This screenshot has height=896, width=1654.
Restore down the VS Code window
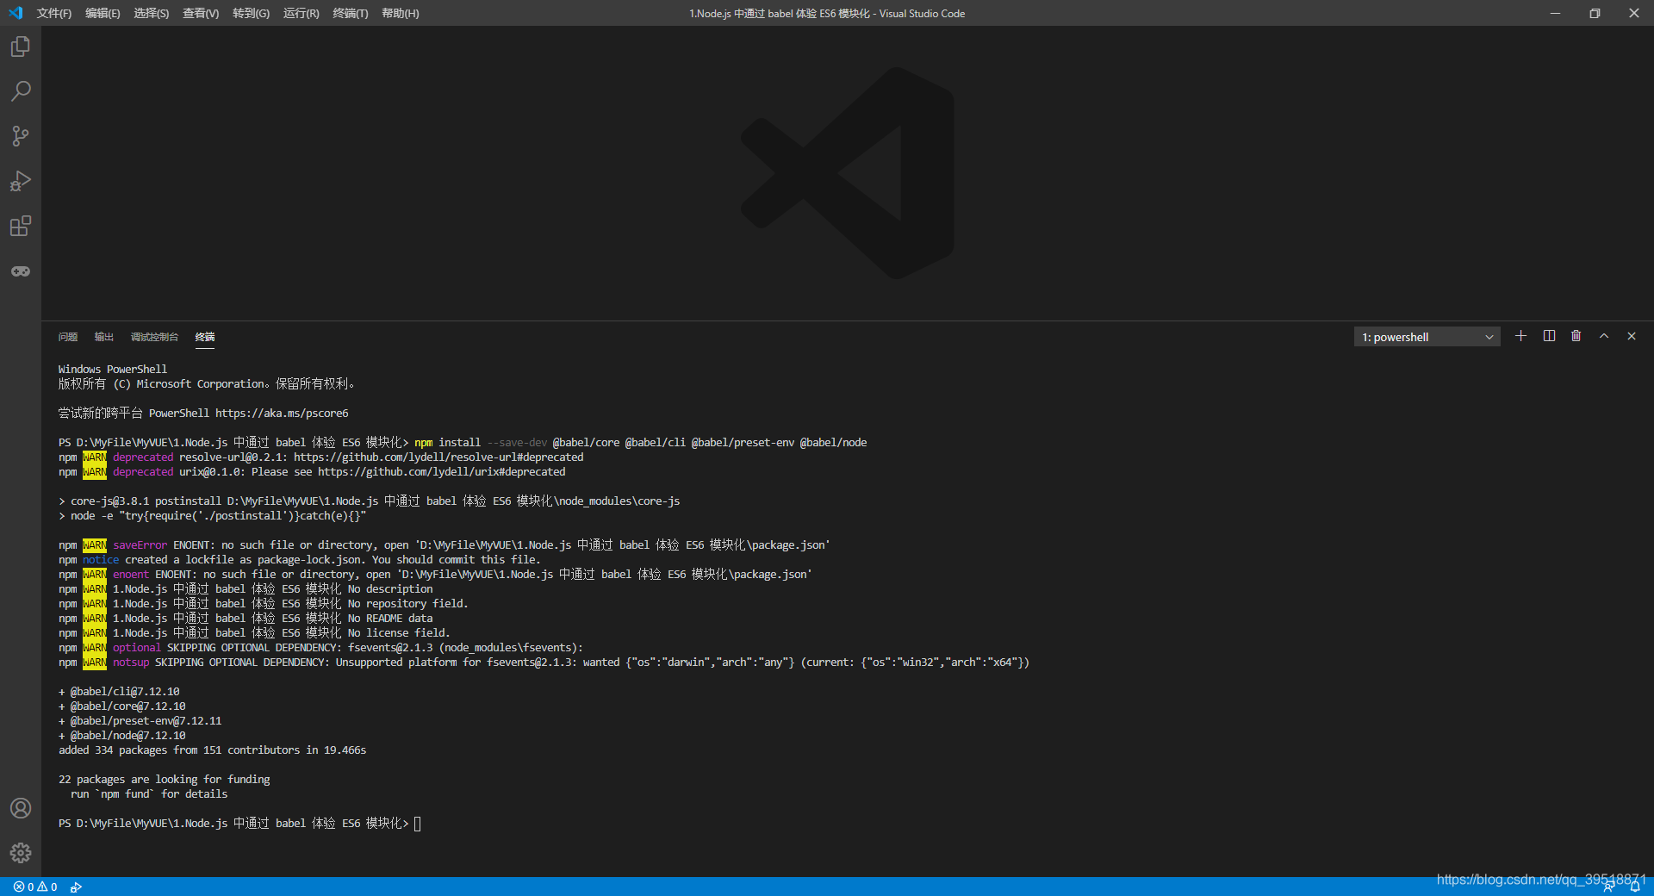(1595, 13)
